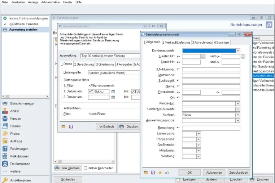Focus the Bemerkung input field
The image size is (275, 183).
(x=211, y=128)
